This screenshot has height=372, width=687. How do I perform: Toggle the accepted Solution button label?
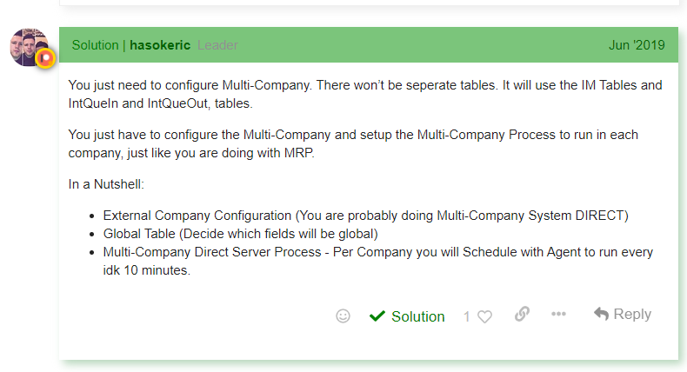(x=418, y=316)
